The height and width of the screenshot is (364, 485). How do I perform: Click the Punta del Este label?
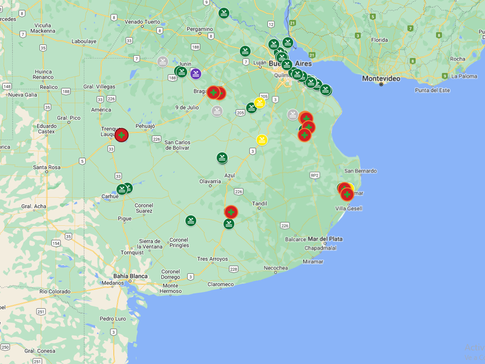coord(433,90)
